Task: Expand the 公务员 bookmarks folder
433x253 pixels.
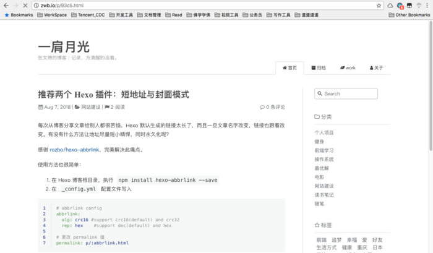Action: tap(252, 15)
